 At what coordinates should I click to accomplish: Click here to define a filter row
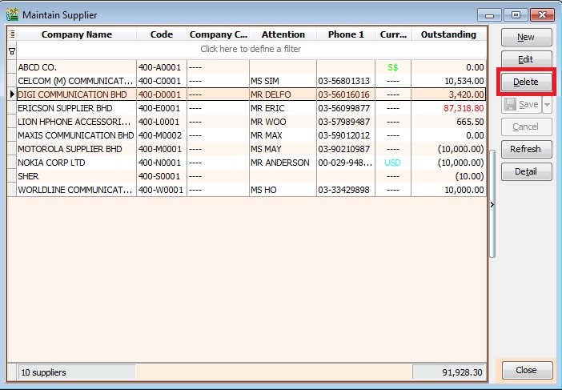point(251,50)
